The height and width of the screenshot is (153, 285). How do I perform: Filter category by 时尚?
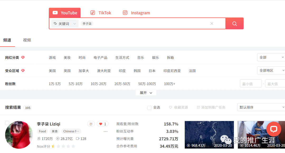(82, 58)
